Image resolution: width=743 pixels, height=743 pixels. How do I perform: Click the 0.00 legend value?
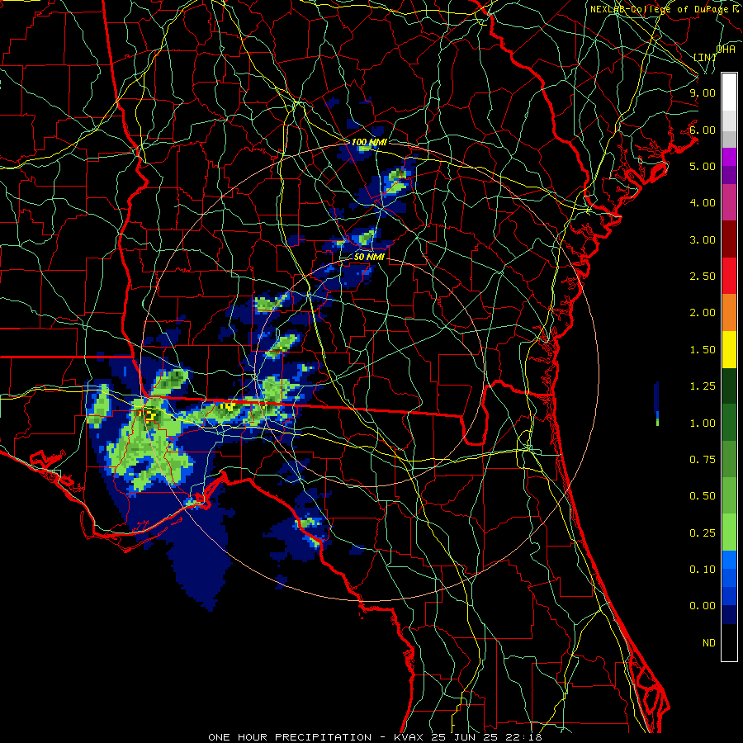[x=703, y=606]
